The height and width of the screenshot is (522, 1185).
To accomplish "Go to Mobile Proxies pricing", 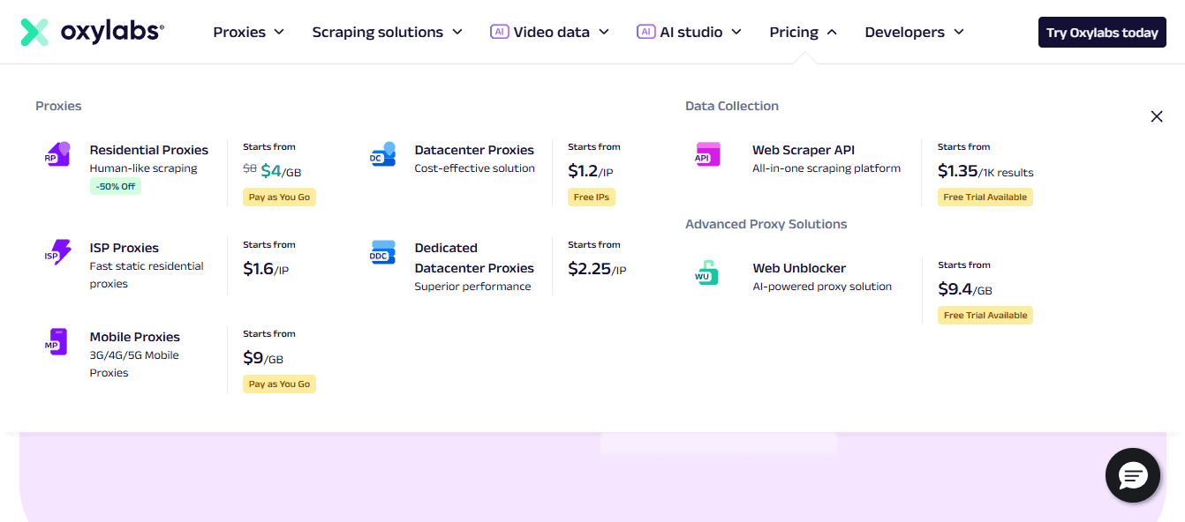I will [134, 337].
